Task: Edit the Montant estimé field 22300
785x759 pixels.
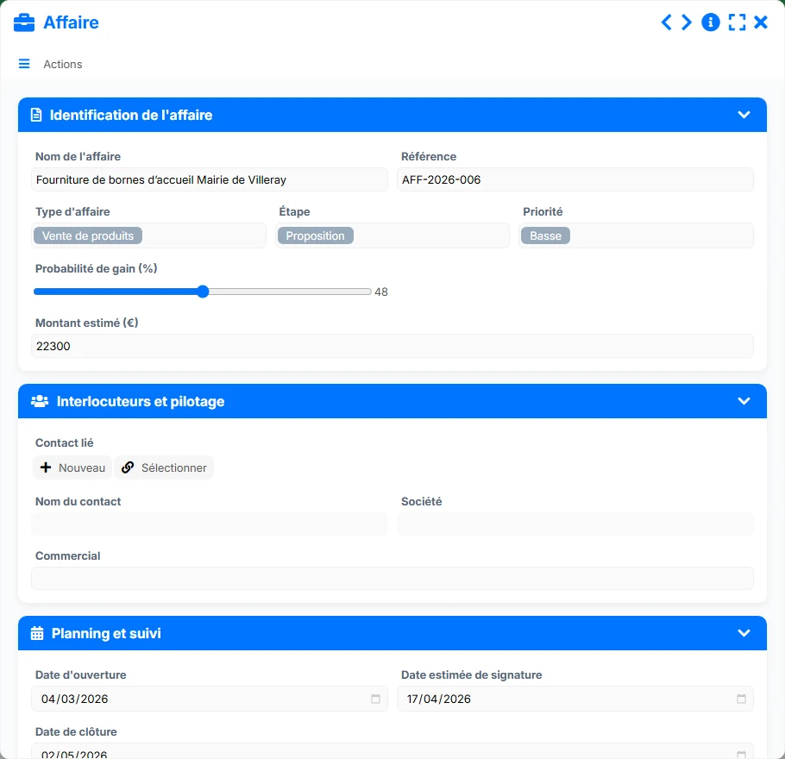Action: coord(392,346)
